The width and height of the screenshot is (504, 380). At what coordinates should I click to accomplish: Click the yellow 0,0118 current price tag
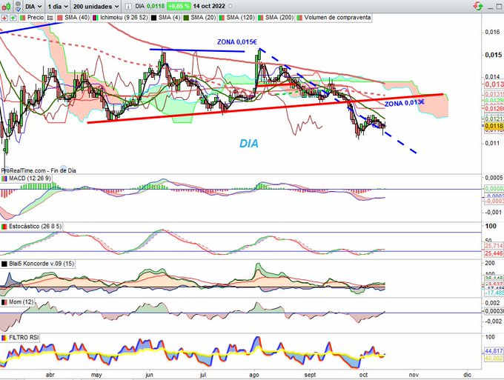pyautogui.click(x=494, y=126)
